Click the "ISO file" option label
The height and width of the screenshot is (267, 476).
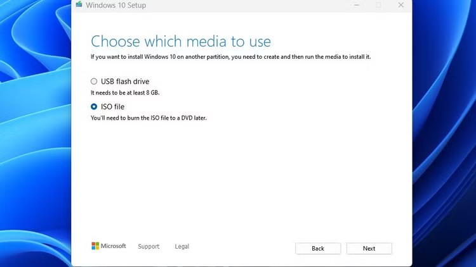pos(112,107)
